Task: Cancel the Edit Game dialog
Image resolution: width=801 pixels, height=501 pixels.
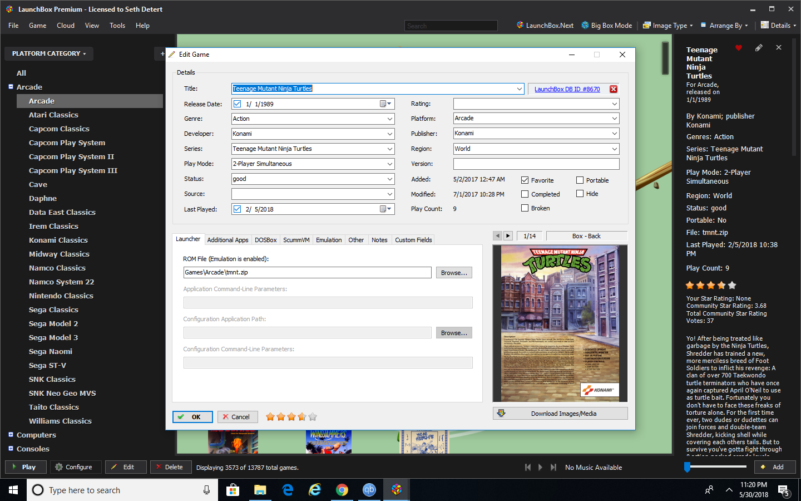Action: pos(238,417)
